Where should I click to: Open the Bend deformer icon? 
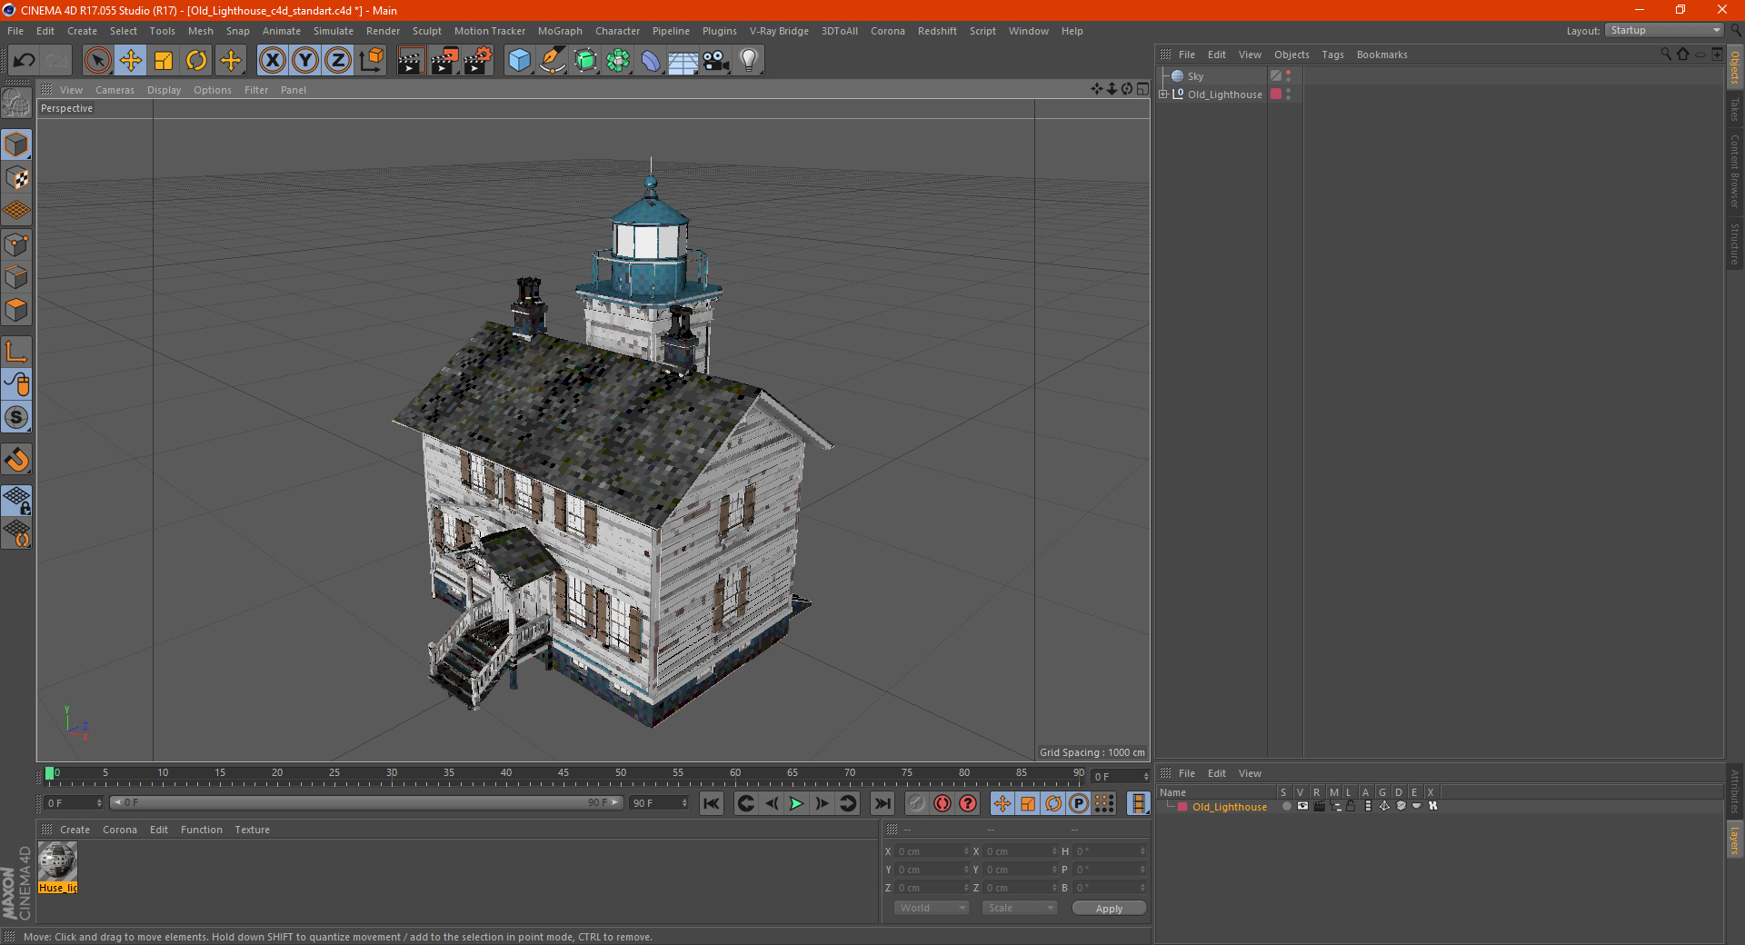click(x=651, y=61)
